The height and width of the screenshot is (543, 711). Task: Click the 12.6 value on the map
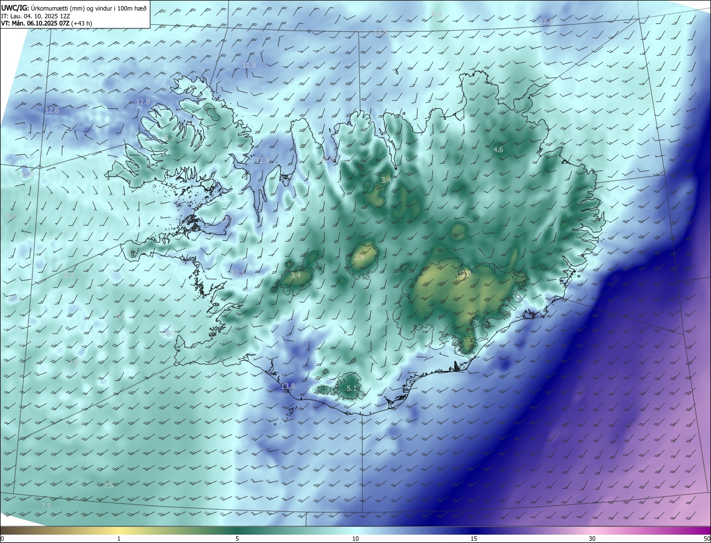pyautogui.click(x=52, y=110)
